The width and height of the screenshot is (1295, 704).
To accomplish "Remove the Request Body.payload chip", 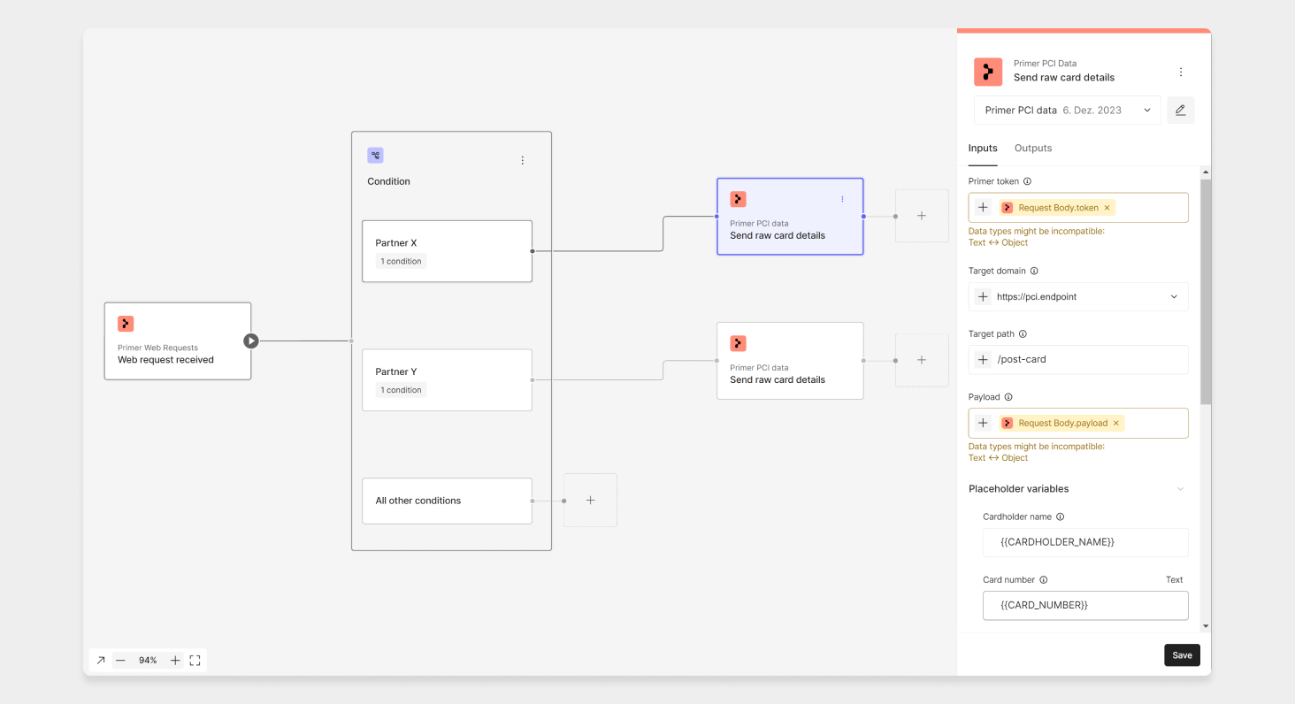I will click(1116, 424).
